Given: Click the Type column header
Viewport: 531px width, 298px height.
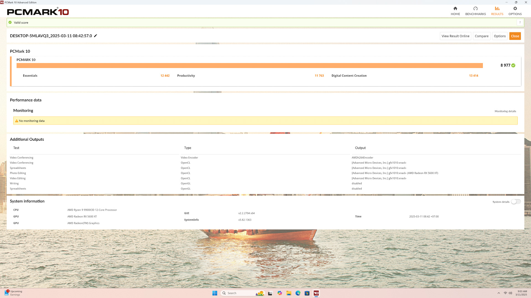Looking at the screenshot, I should click(188, 148).
